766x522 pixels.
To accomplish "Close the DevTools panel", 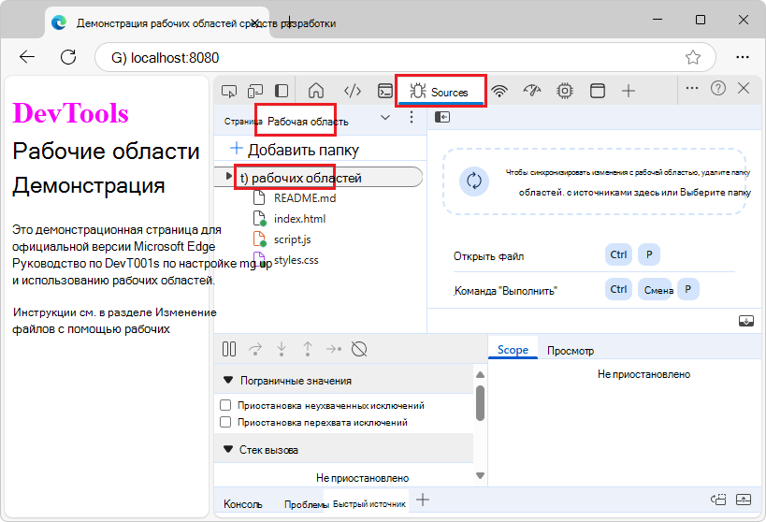I will tap(744, 88).
